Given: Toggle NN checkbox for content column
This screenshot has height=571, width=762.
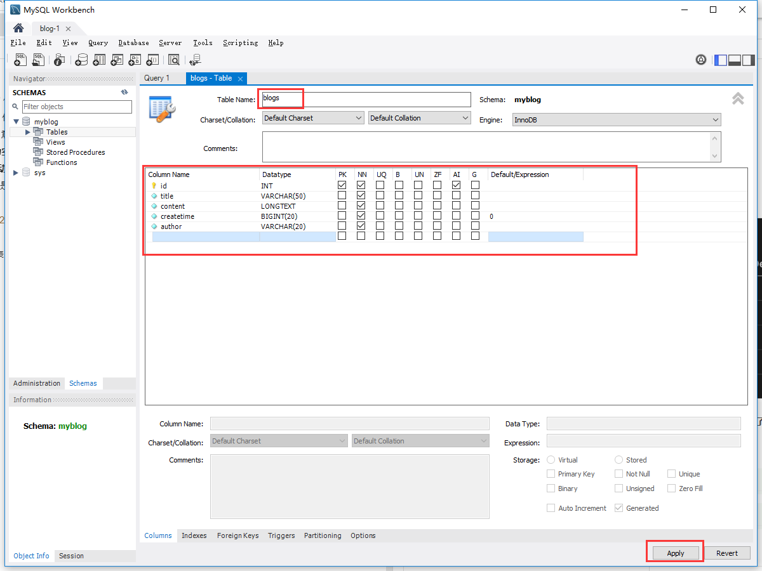Looking at the screenshot, I should 361,206.
